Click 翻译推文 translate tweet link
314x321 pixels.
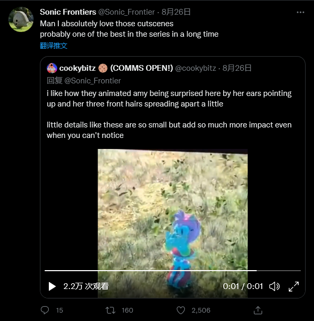pos(54,46)
